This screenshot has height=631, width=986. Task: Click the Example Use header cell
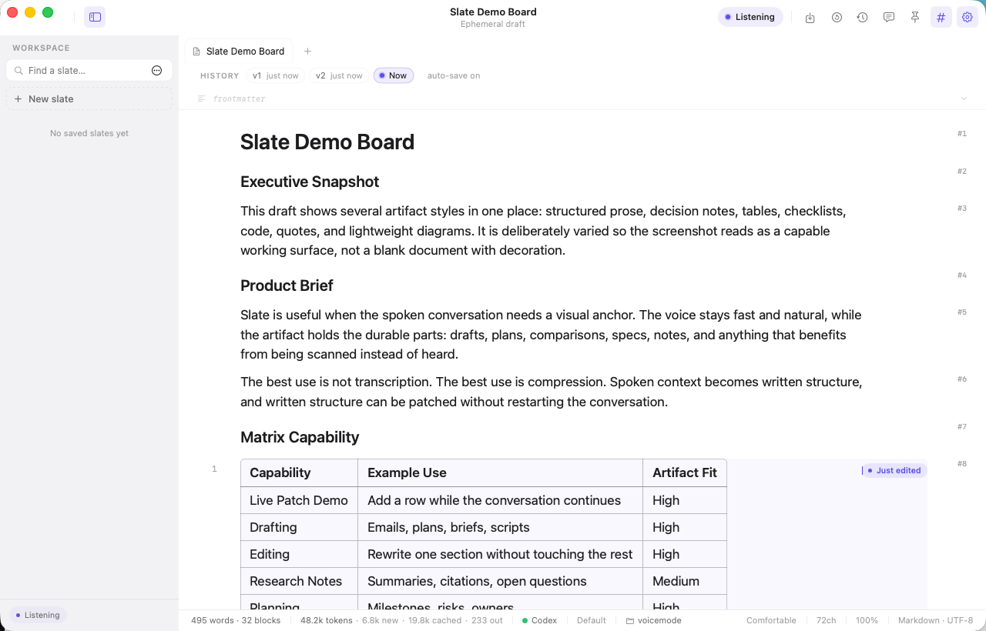[500, 472]
